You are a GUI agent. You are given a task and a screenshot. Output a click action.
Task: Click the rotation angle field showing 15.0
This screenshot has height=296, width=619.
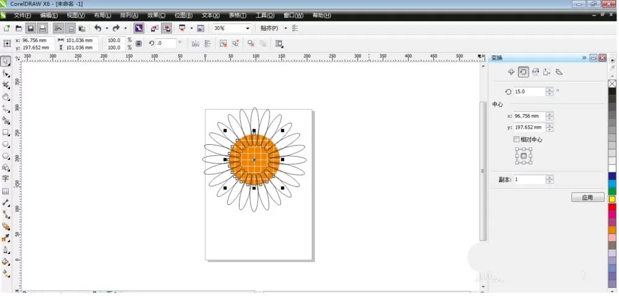(x=529, y=92)
